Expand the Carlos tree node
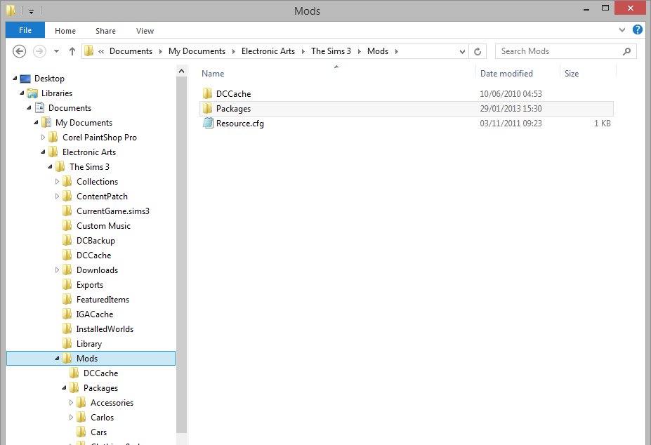 [x=72, y=417]
